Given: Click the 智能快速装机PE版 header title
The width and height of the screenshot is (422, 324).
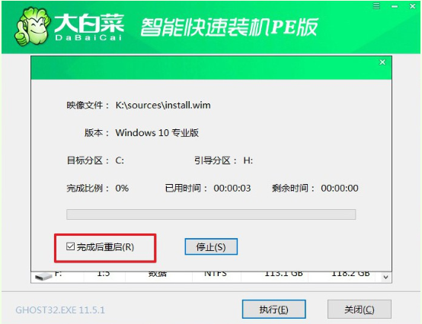Looking at the screenshot, I should tap(229, 27).
